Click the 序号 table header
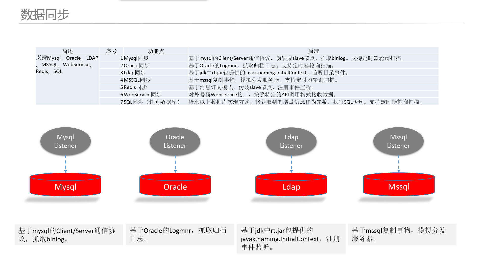 point(111,51)
